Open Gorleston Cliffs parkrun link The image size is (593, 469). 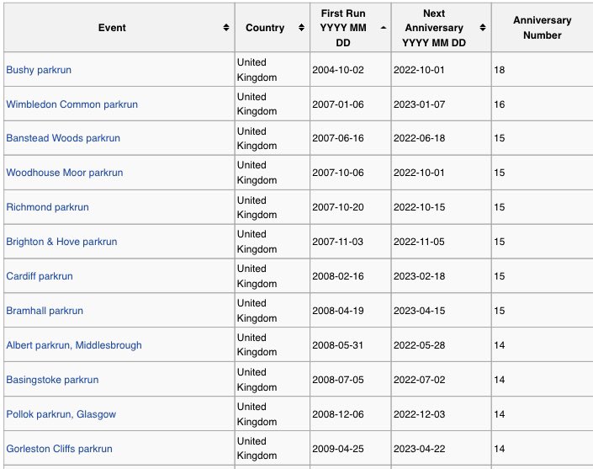[60, 449]
